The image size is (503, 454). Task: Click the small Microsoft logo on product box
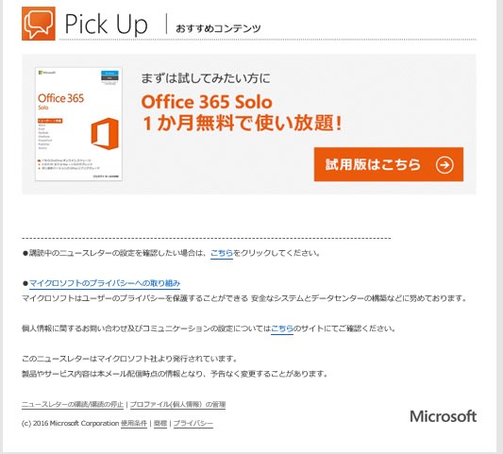tap(47, 73)
